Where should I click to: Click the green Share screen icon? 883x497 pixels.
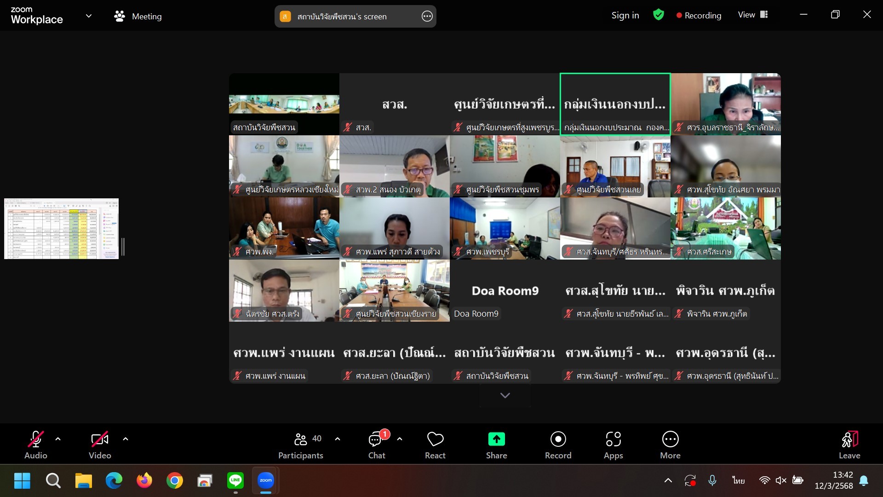tap(496, 439)
